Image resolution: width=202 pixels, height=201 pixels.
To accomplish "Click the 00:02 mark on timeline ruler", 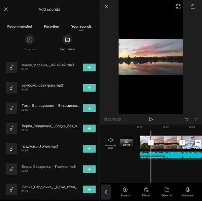I will click(x=166, y=127).
